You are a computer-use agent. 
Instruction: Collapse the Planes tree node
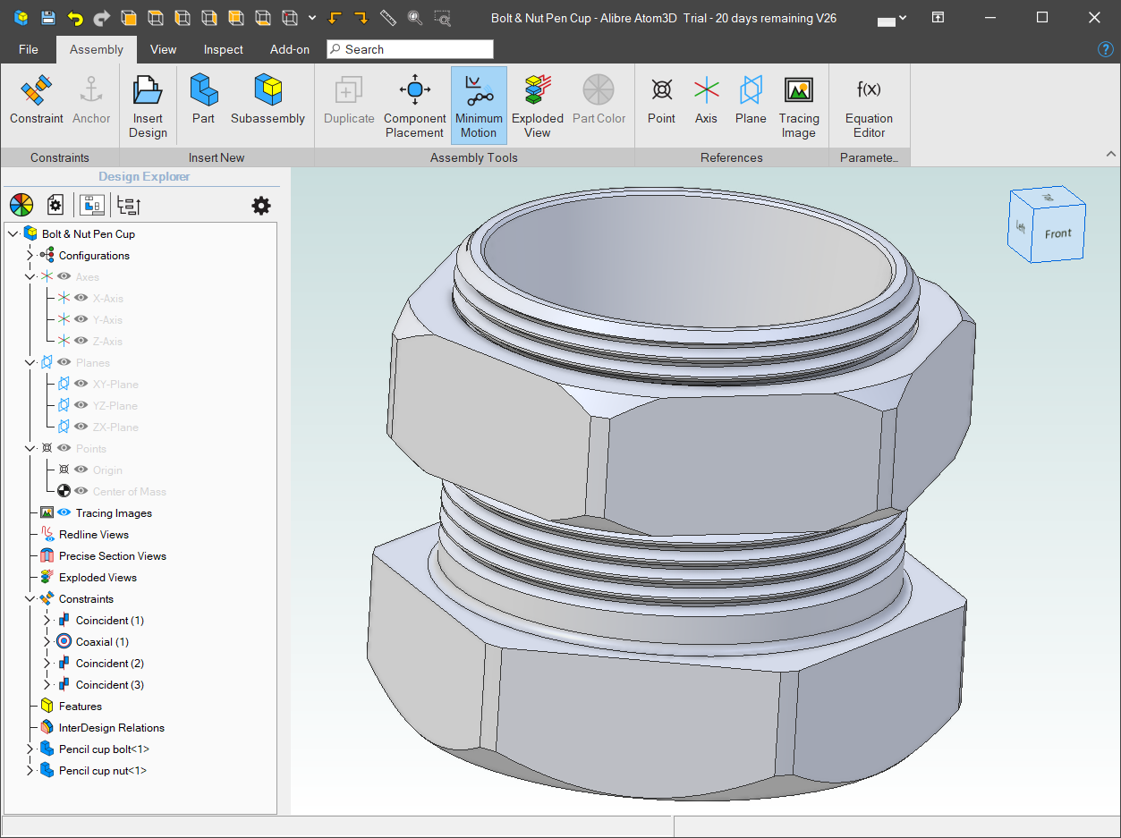coord(30,362)
